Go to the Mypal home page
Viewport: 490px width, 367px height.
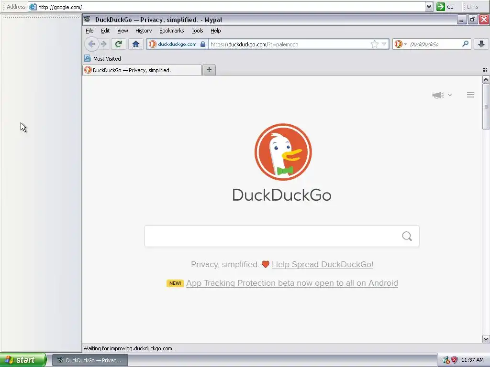pyautogui.click(x=135, y=44)
